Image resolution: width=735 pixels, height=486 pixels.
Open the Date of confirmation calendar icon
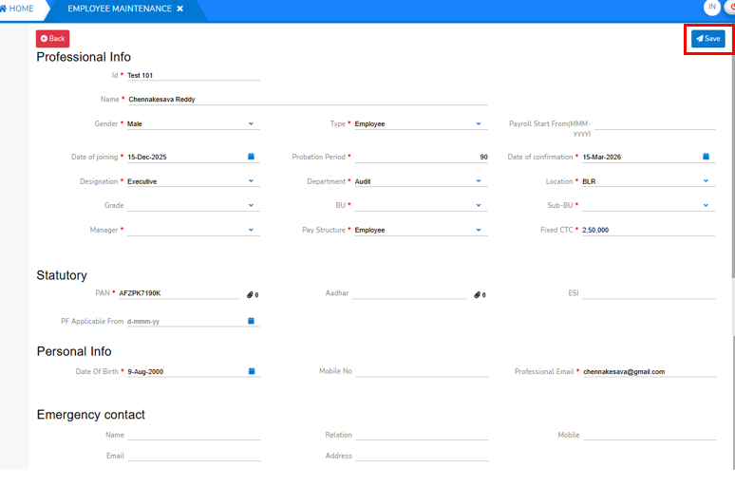[x=706, y=157]
